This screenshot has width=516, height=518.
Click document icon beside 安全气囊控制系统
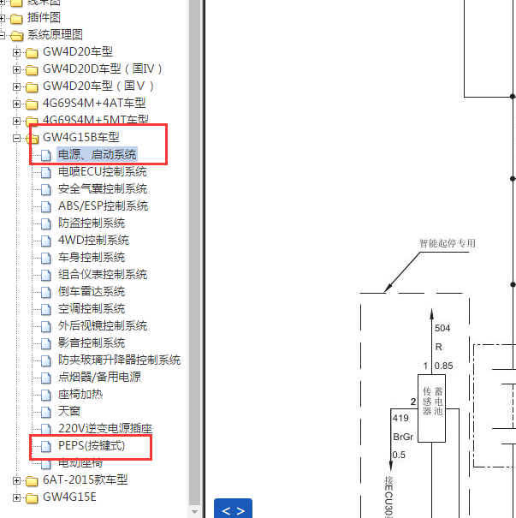pyautogui.click(x=46, y=189)
